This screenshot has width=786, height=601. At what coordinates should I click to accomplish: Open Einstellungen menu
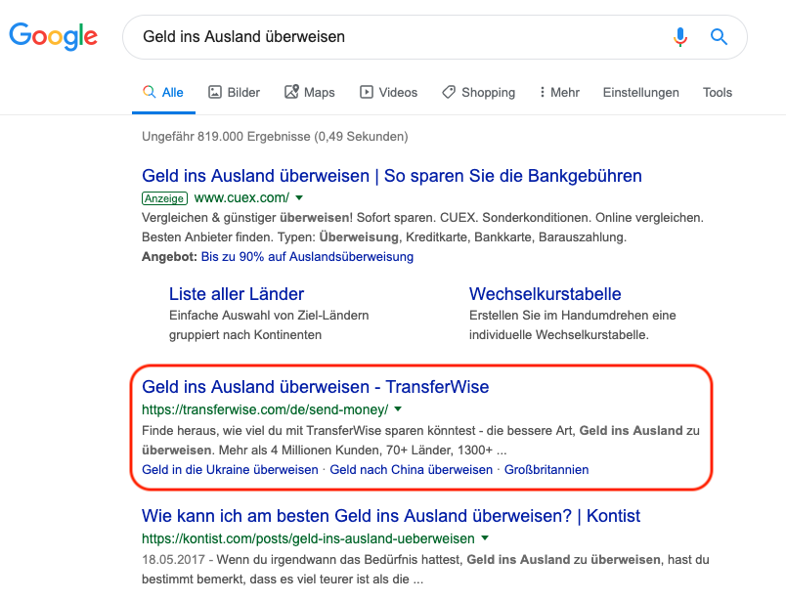click(640, 92)
